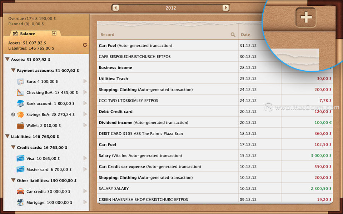Click the '3 000,00 $' amount
This screenshot has width=343, height=214.
click(x=321, y=156)
